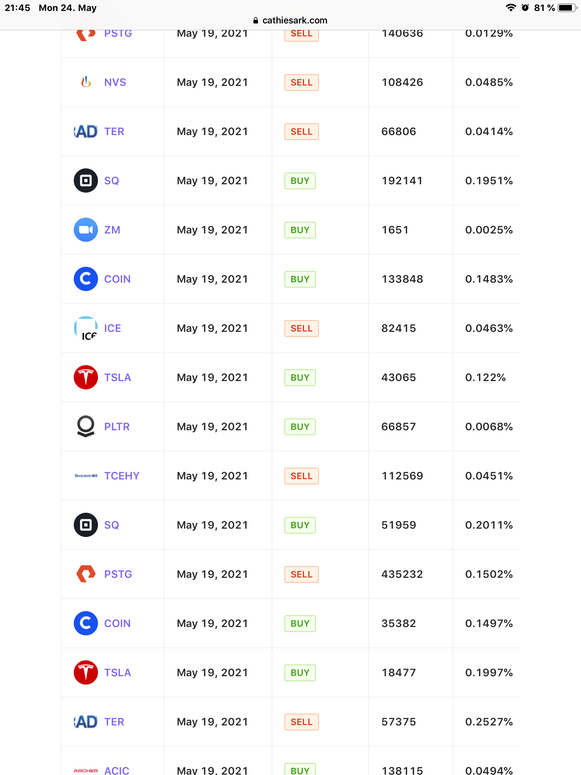Screen dimensions: 581x775
Task: Tap the Palantir logo icon
Action: (x=86, y=426)
